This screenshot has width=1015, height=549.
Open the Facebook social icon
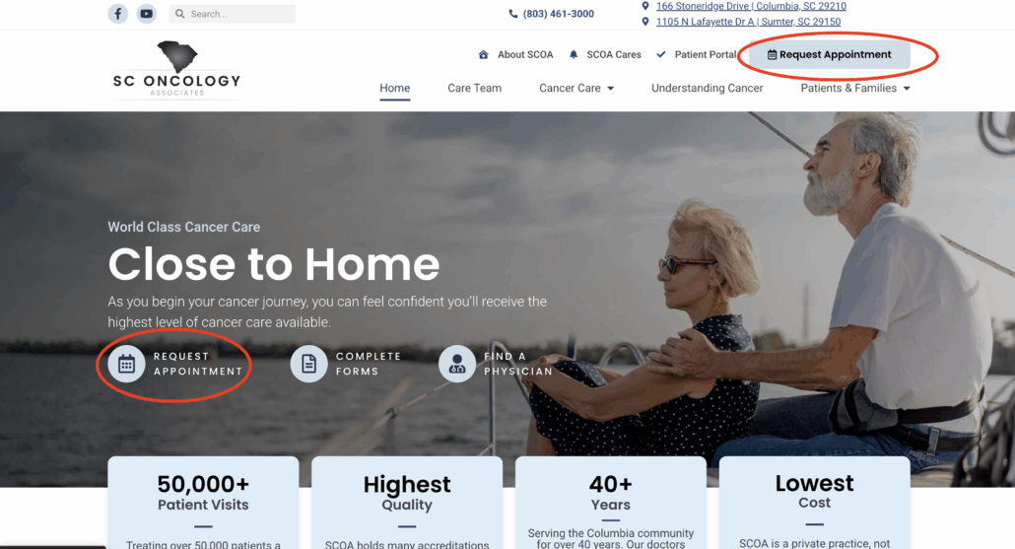[118, 14]
